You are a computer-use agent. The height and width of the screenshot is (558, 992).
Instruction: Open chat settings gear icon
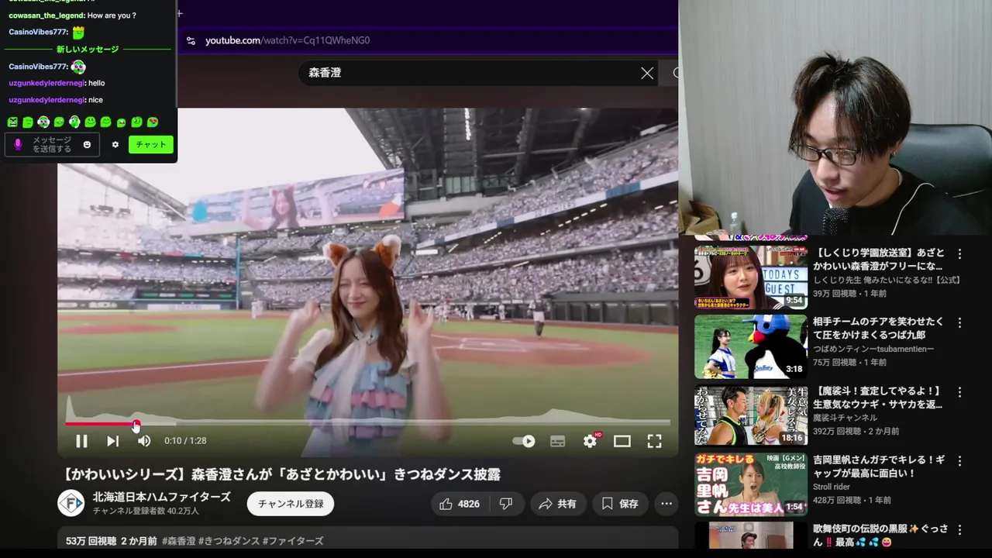115,145
